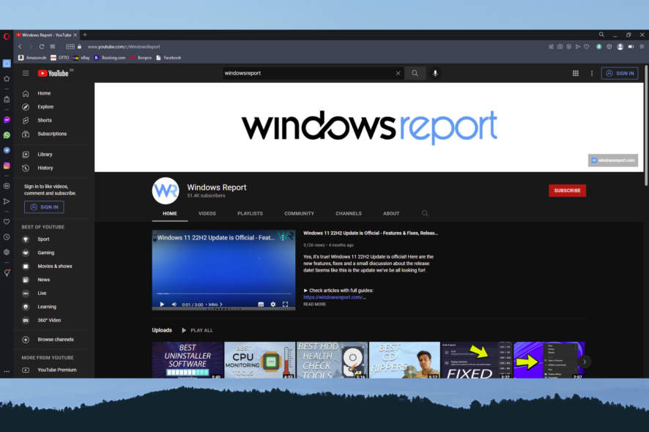Play the featured video
The height and width of the screenshot is (432, 649).
162,304
